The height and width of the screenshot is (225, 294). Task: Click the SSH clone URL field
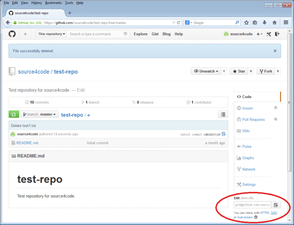coord(252,205)
